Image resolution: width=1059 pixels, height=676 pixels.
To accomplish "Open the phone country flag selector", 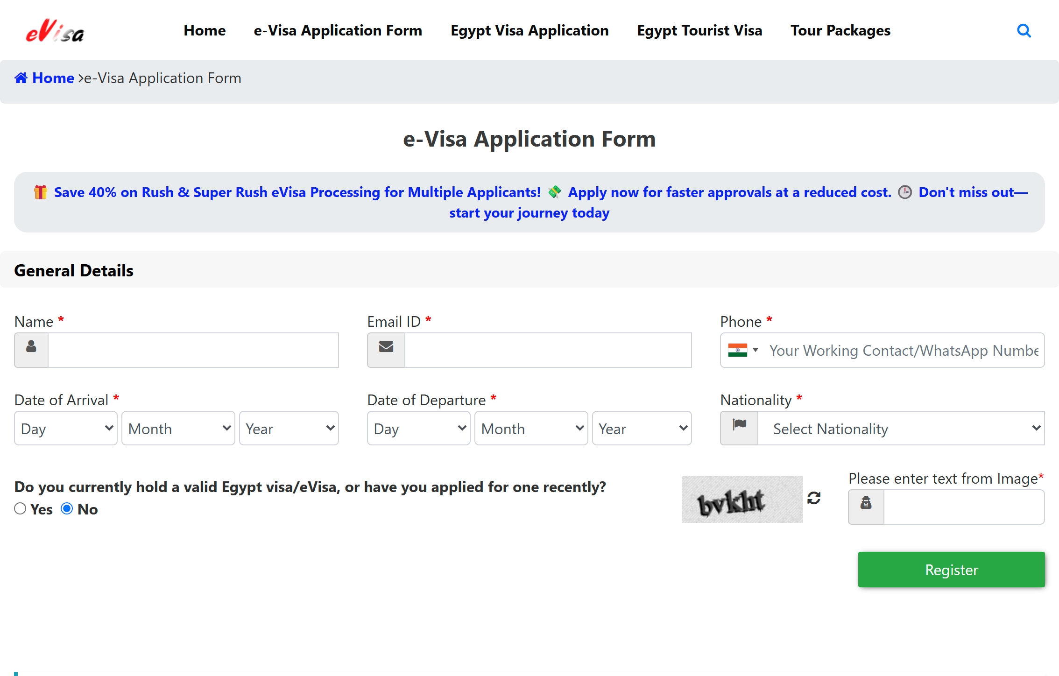I will (x=742, y=350).
